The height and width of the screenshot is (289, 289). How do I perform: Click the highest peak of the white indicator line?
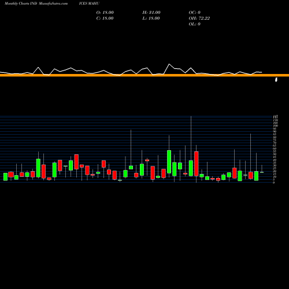(x=169, y=64)
